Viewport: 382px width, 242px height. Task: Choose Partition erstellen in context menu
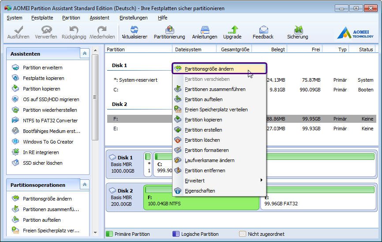pyautogui.click(x=219, y=130)
